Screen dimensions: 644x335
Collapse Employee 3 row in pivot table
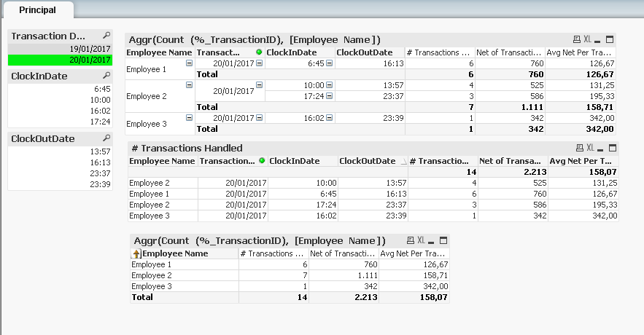(x=189, y=118)
